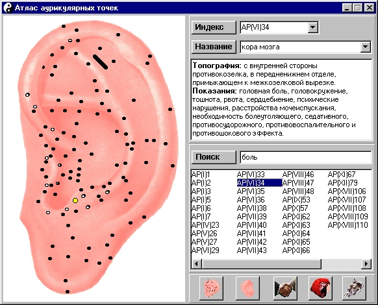Click the yin-yang icon in title bar
Image resolution: width=378 pixels, height=305 pixels.
click(8, 8)
